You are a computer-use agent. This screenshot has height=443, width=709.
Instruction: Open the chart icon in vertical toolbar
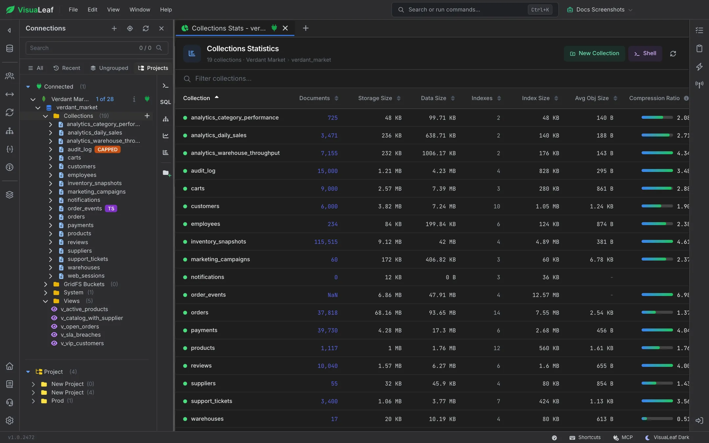point(165,136)
